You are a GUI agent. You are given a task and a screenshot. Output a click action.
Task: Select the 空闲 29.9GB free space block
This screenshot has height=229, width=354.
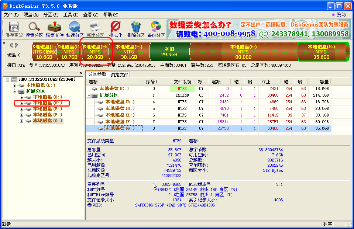[x=169, y=52]
